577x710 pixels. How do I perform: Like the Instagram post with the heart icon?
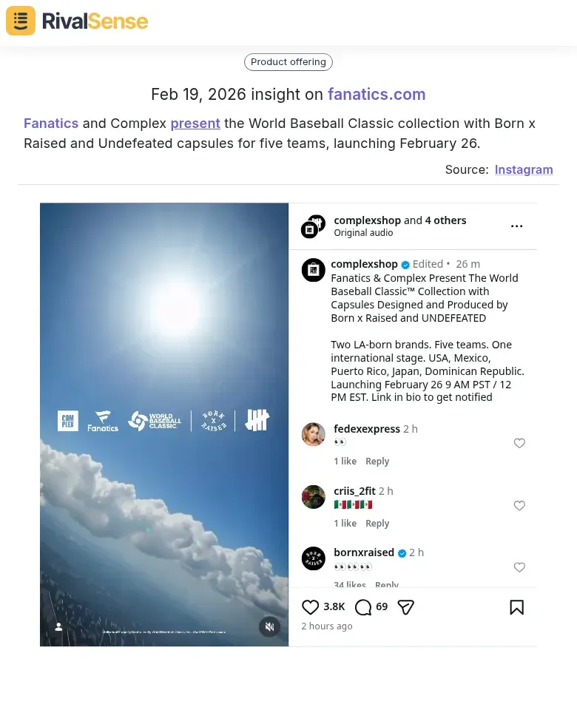311,607
